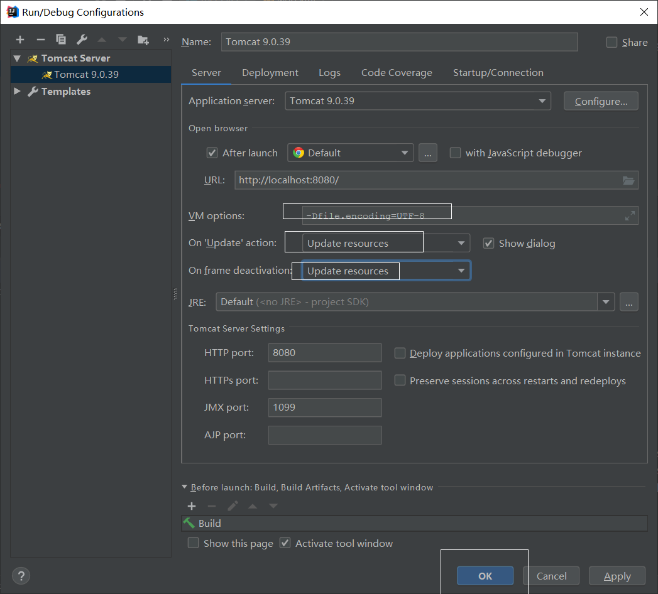
Task: Collapse the Tomcat Server tree node
Action: pos(17,58)
